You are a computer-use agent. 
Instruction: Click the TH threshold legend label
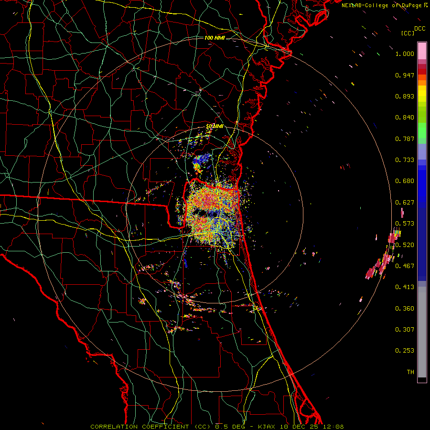410,372
